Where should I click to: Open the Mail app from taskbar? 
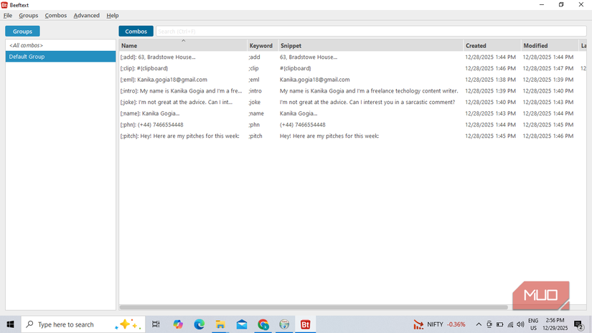click(x=242, y=324)
